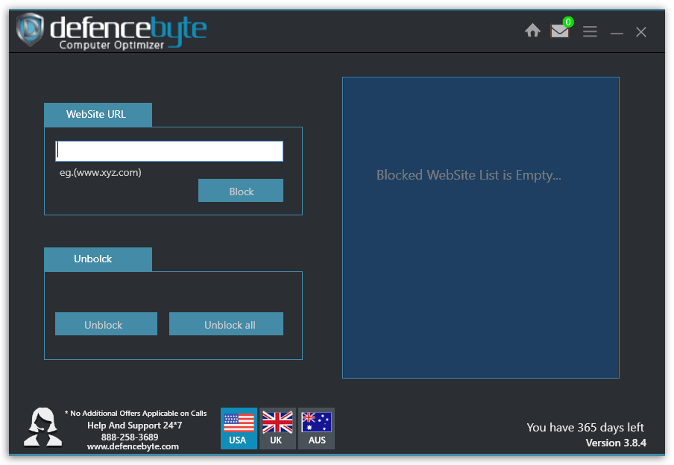
Task: Select the USA flag support option
Action: pyautogui.click(x=239, y=428)
